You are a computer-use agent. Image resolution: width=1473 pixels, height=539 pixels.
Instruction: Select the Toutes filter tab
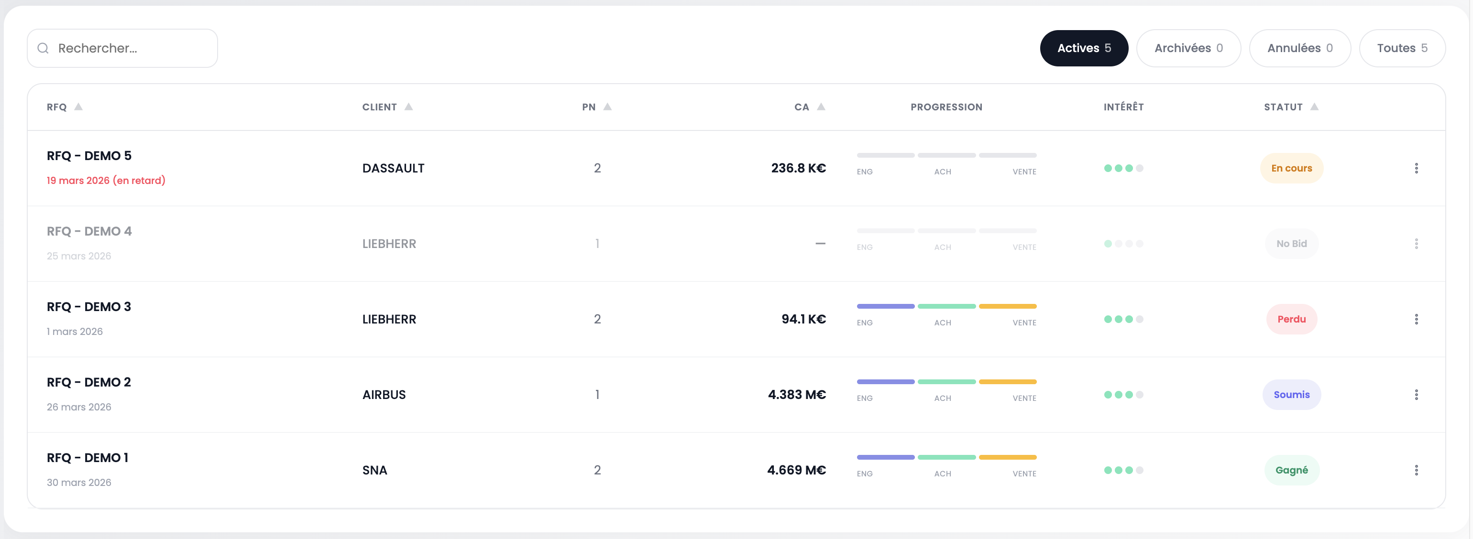point(1402,49)
